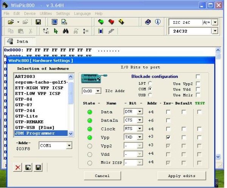The width and height of the screenshot is (227, 188).
Task: Click the vertical arrow size icon
Action: click(x=86, y=31)
